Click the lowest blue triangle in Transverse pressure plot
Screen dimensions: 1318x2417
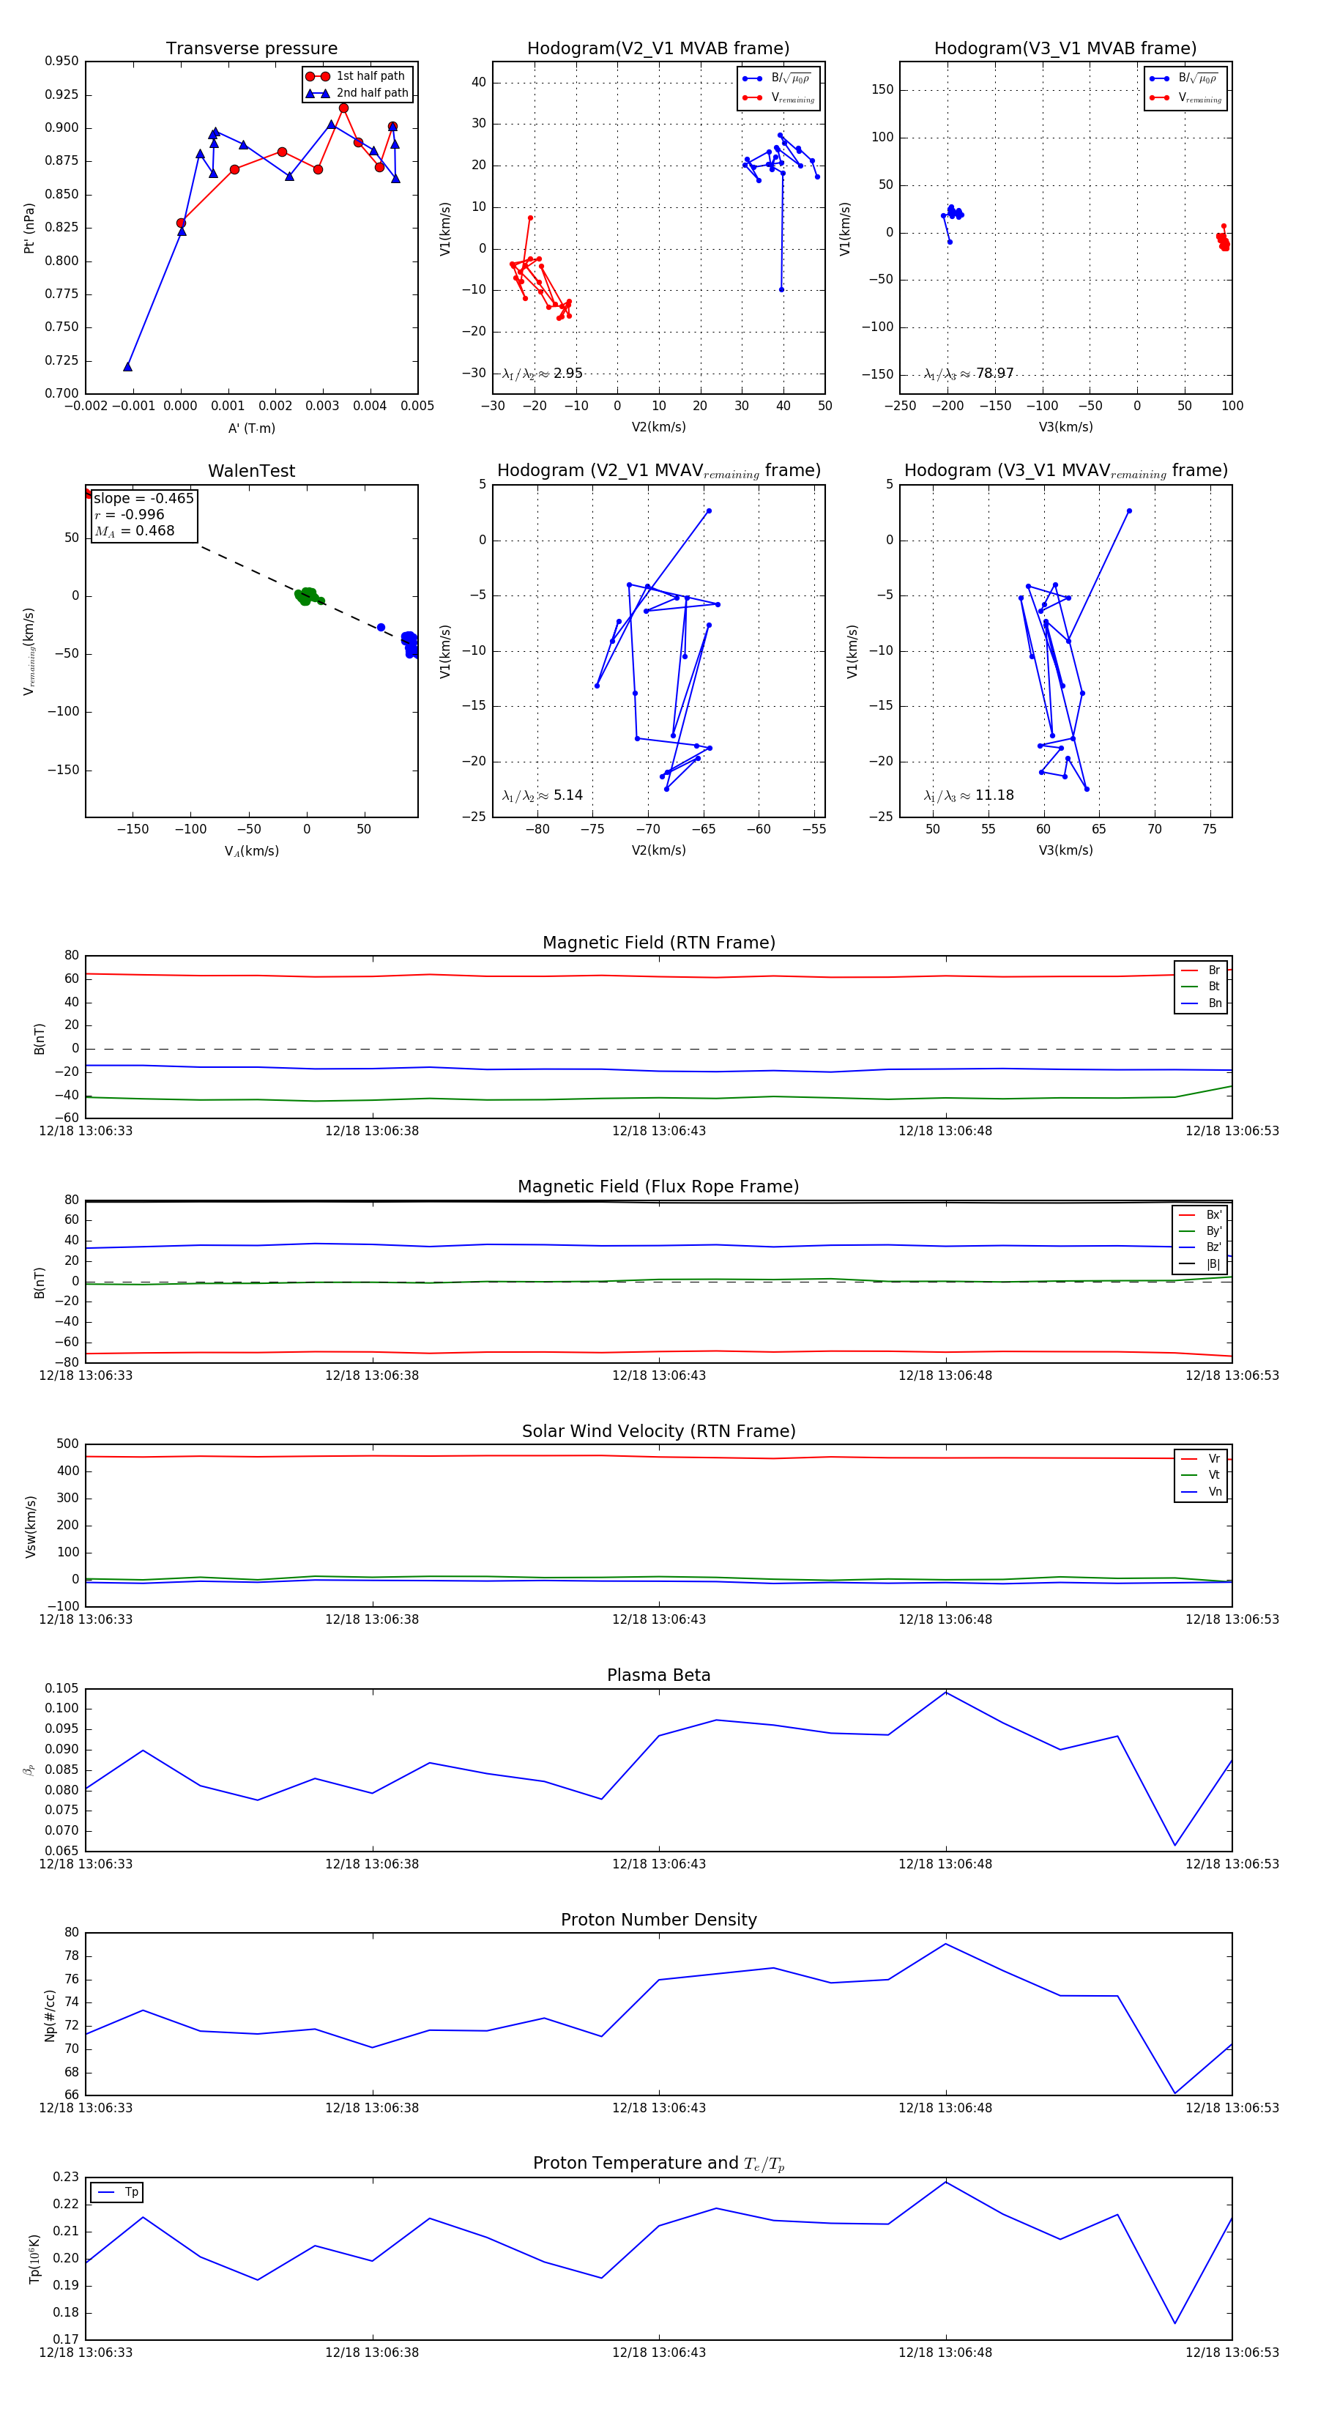pyautogui.click(x=127, y=367)
